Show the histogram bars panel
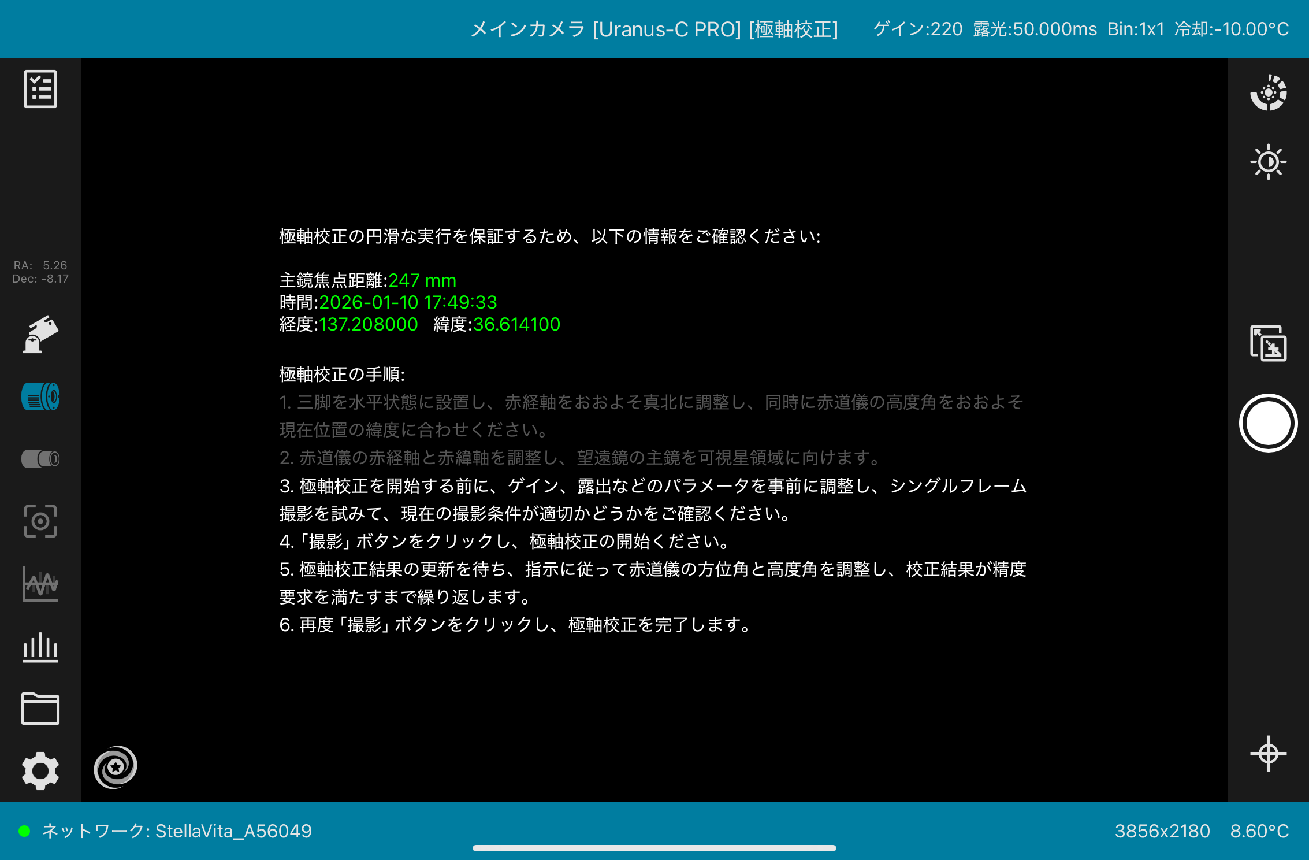Screen dimensions: 1309x860 (40, 647)
